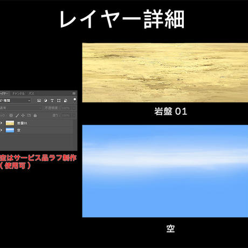Toggle the layer filter on/off switch
Image resolution: width=248 pixels, height=248 pixels.
(x=75, y=100)
